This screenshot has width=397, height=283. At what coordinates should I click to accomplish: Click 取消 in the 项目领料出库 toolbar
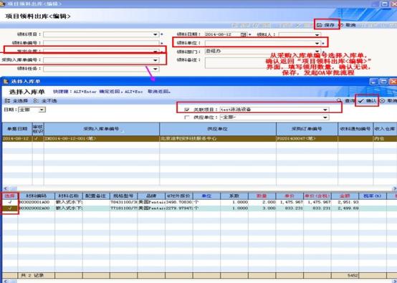[348, 25]
